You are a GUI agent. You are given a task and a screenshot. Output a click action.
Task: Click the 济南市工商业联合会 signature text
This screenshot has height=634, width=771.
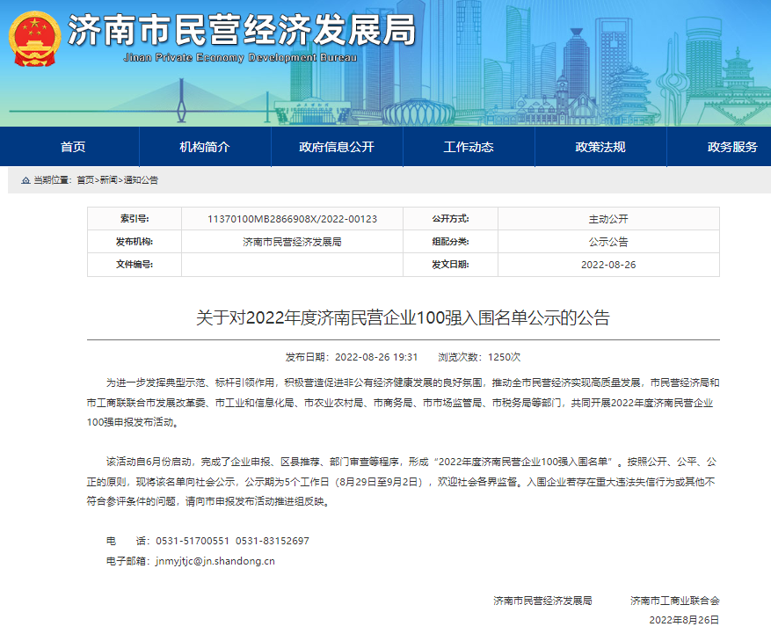pos(674,601)
